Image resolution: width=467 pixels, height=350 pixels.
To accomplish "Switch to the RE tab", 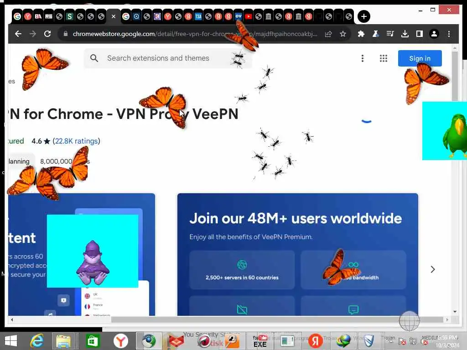I will tap(48, 16).
